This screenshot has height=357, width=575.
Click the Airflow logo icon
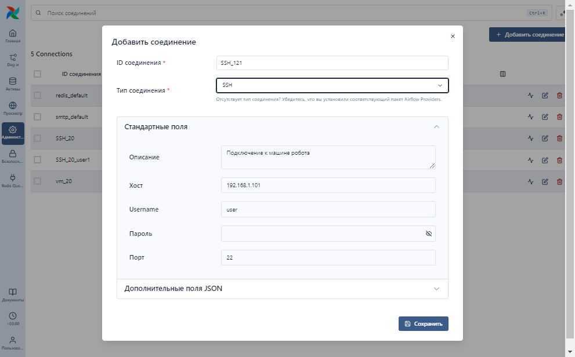(13, 13)
